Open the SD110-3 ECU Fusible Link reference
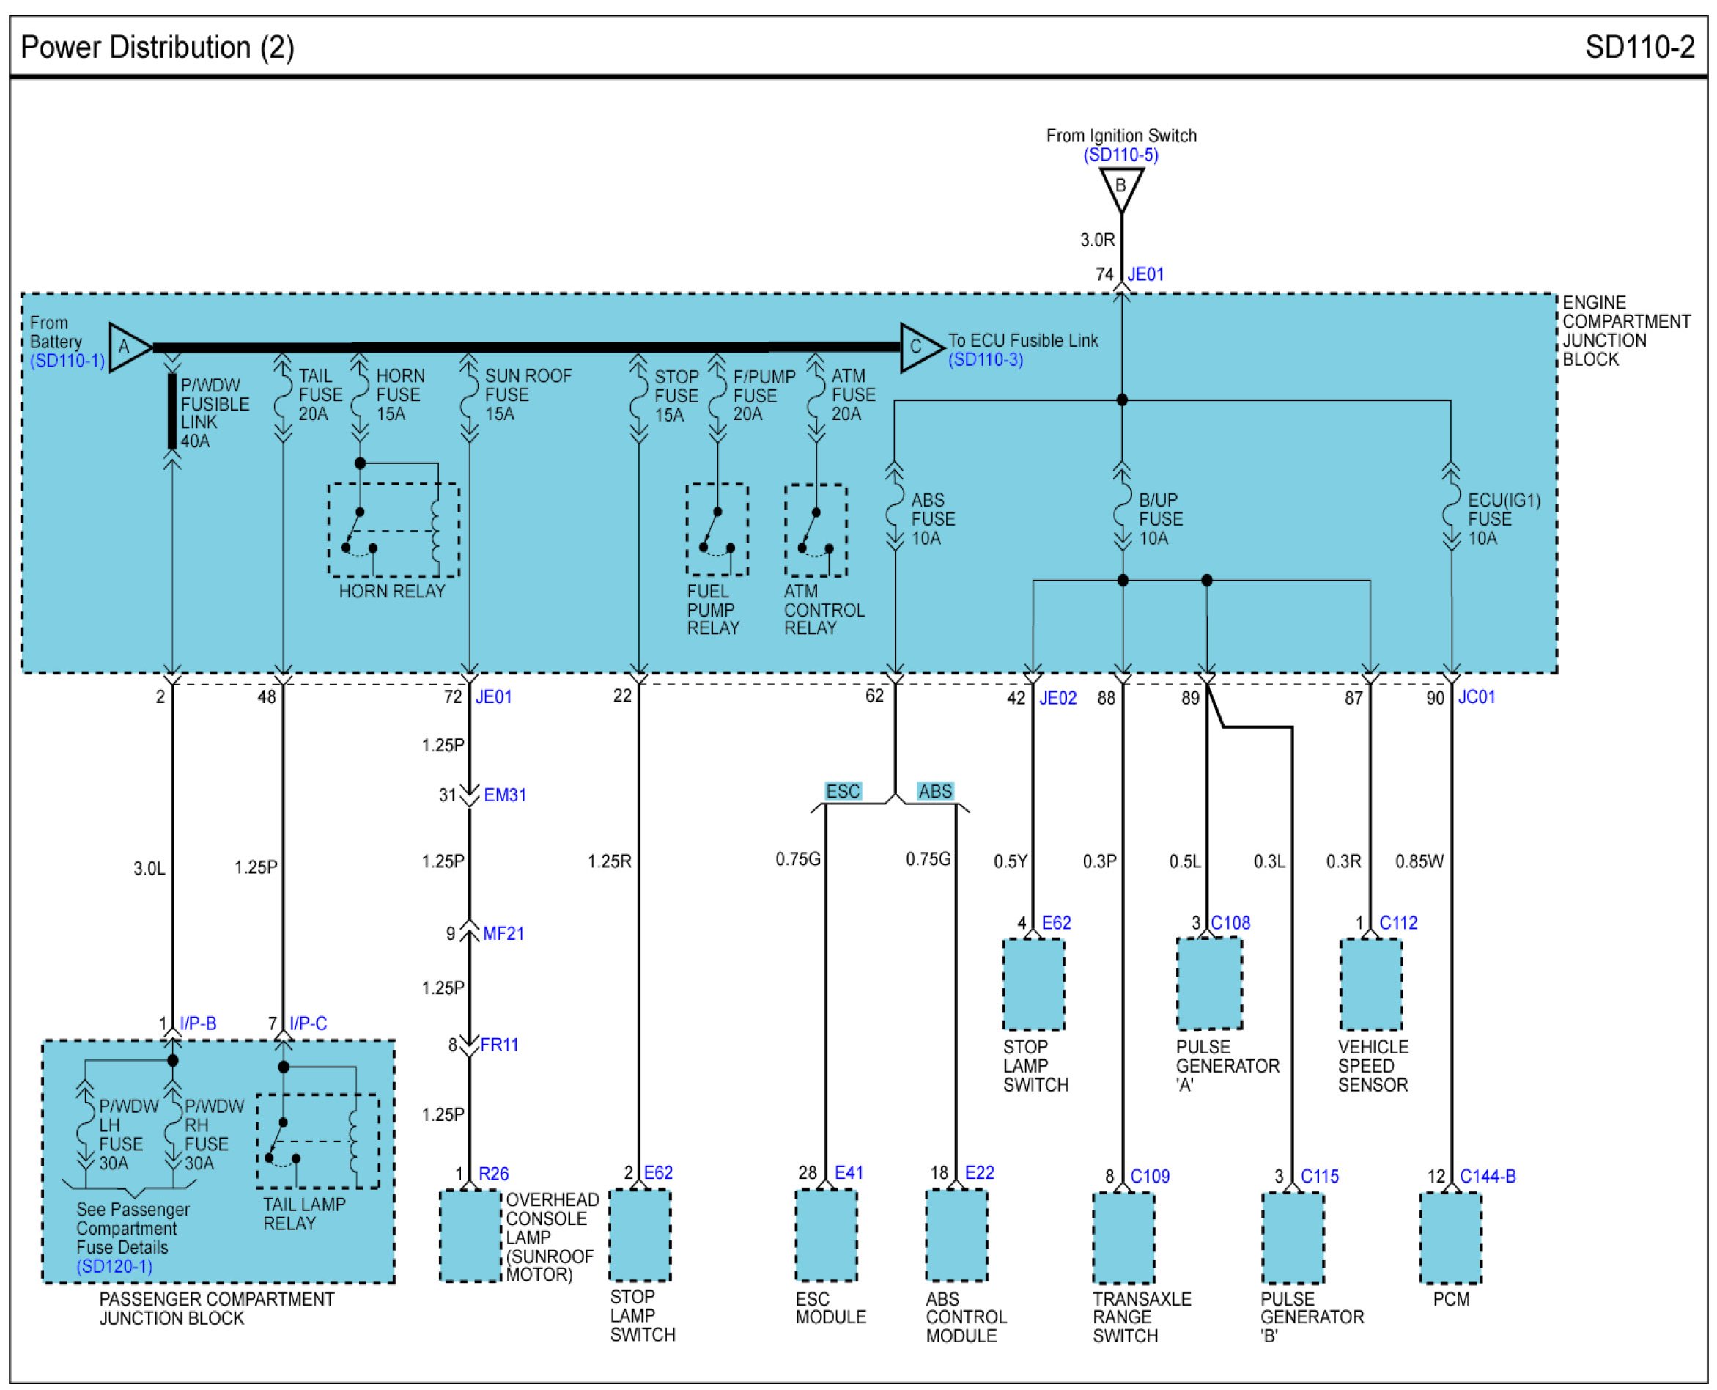Image resolution: width=1717 pixels, height=1390 pixels. 986,359
